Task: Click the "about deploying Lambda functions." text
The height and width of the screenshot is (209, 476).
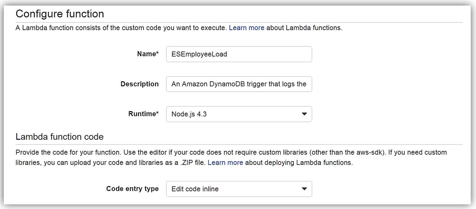Action: 299,163
